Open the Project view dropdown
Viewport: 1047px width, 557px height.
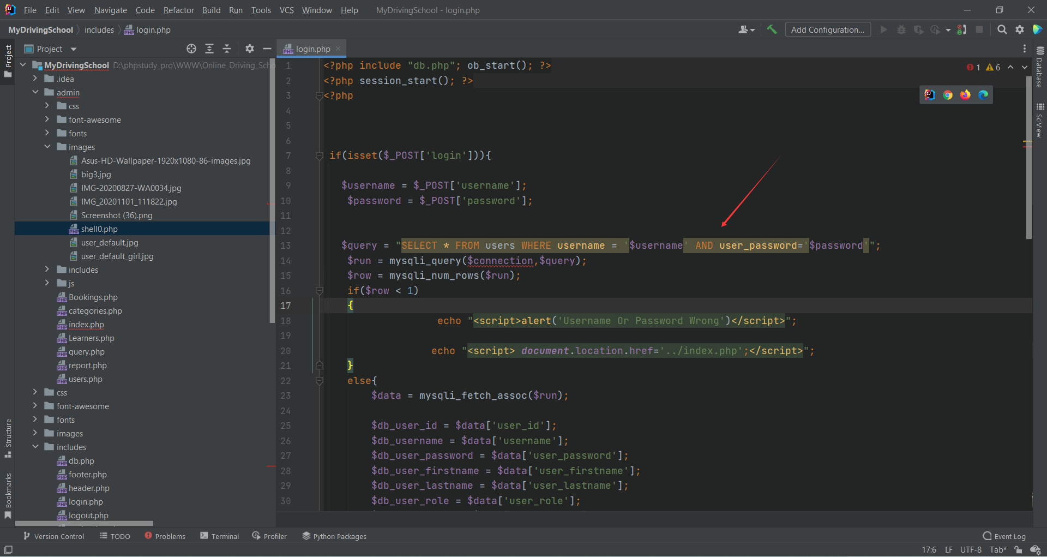[73, 49]
